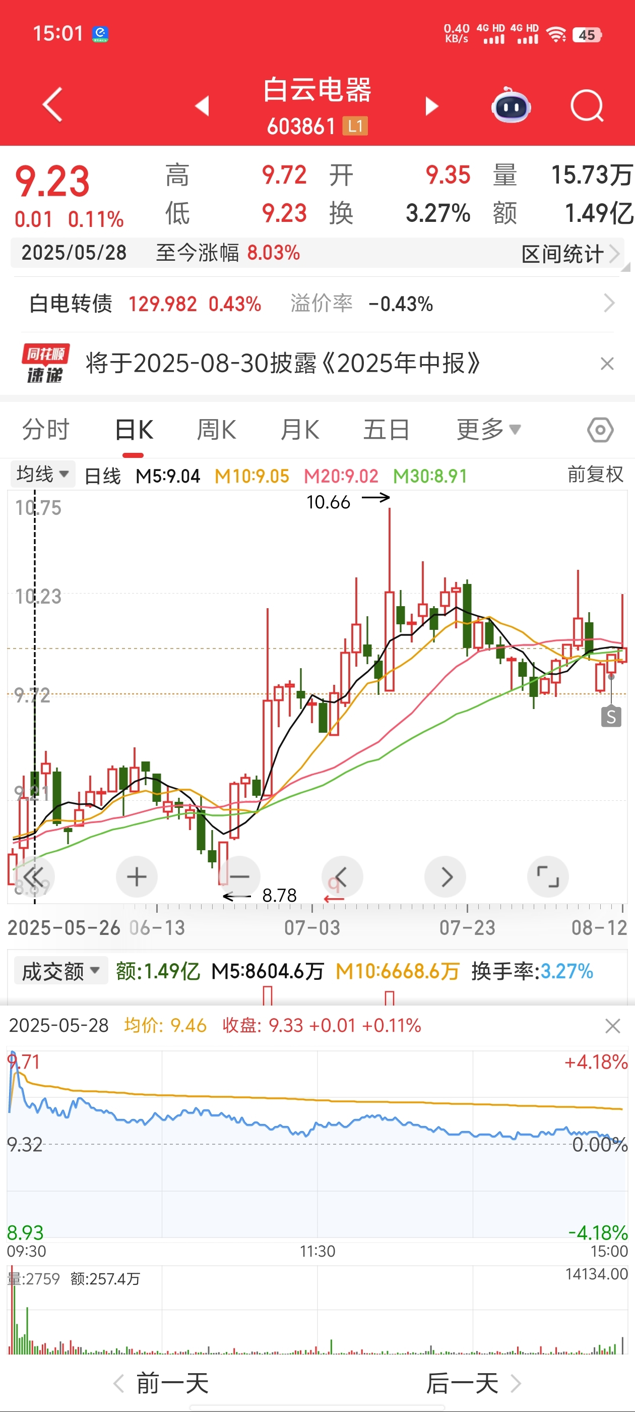The width and height of the screenshot is (635, 1412).
Task: Select the 分时 tab
Action: click(x=46, y=429)
